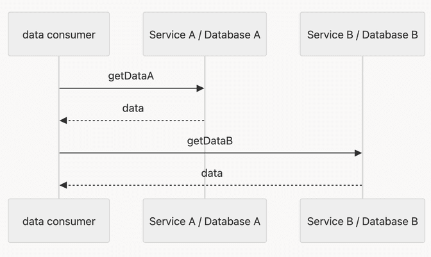The image size is (431, 257).
Task: Select the "data" label returned from Service B
Action: tap(212, 173)
